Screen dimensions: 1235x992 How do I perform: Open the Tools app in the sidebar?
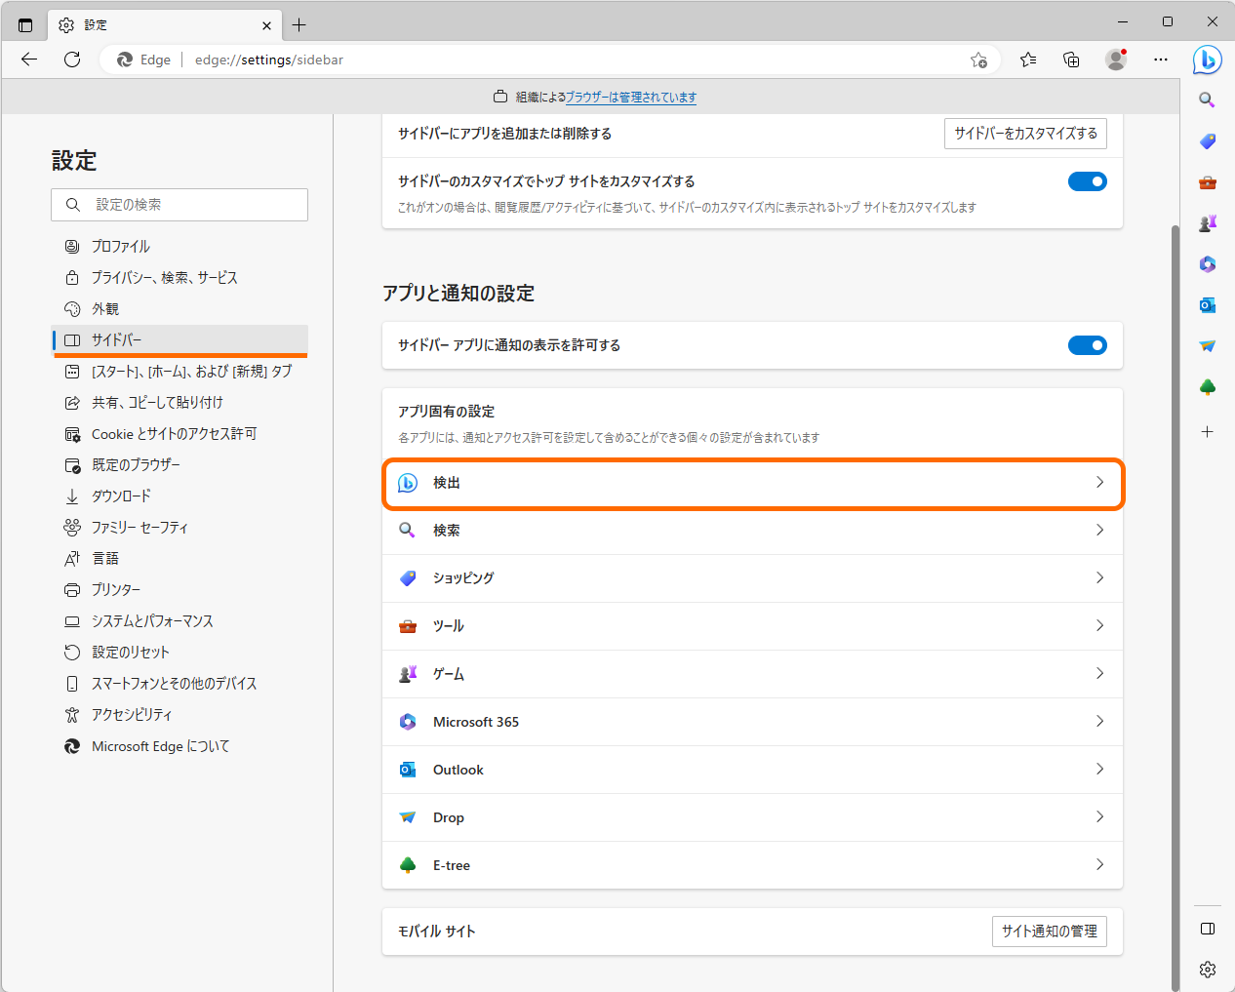(x=1207, y=181)
